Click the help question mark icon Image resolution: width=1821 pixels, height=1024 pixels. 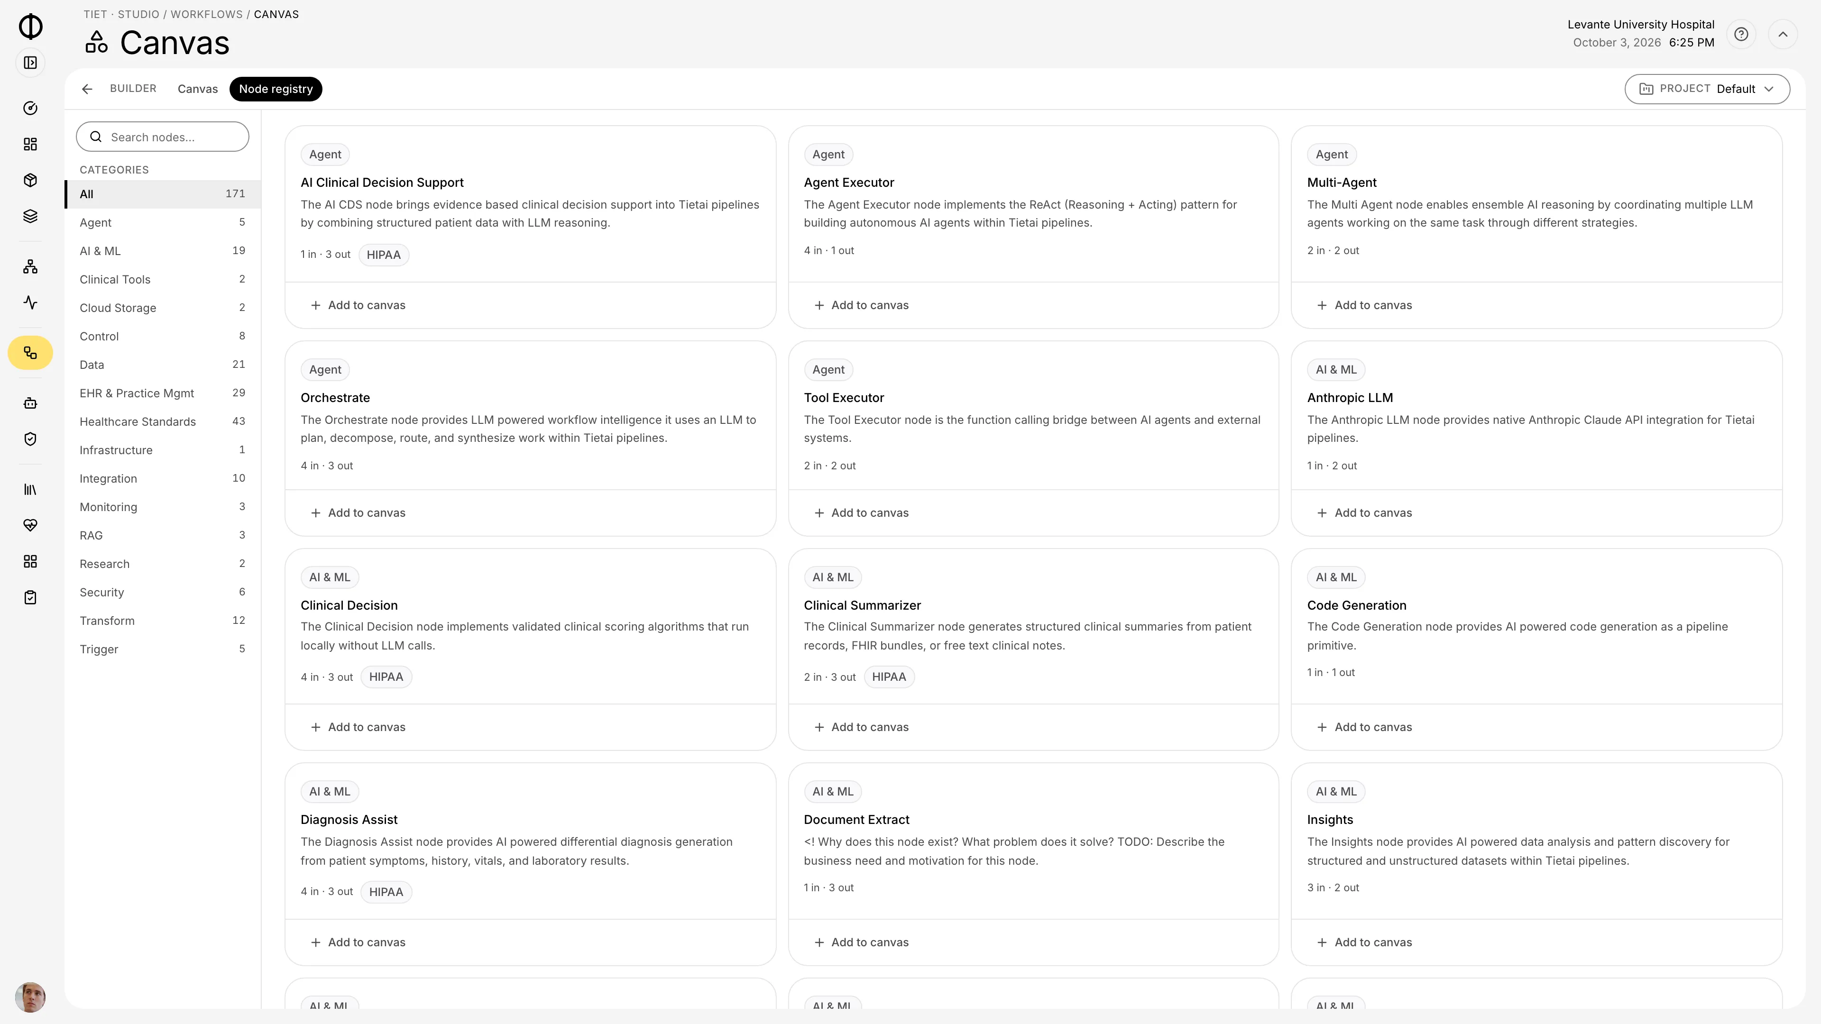[1741, 34]
